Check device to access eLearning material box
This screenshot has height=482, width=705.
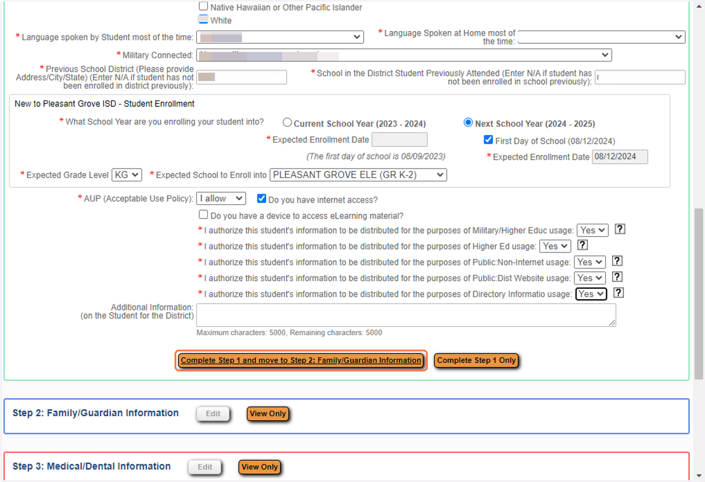coord(203,215)
